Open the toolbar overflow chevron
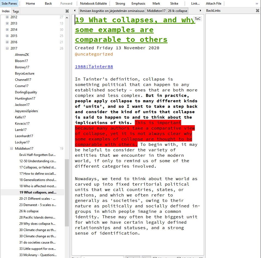The width and height of the screenshot is (261, 258). point(257,4)
